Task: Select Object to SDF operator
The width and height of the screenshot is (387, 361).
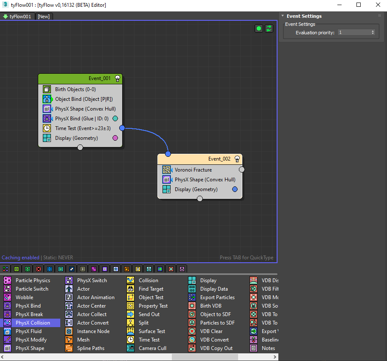Action: pos(216,314)
